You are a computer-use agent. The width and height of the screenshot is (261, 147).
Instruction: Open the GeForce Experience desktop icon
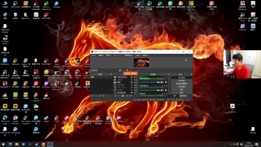click(x=46, y=5)
